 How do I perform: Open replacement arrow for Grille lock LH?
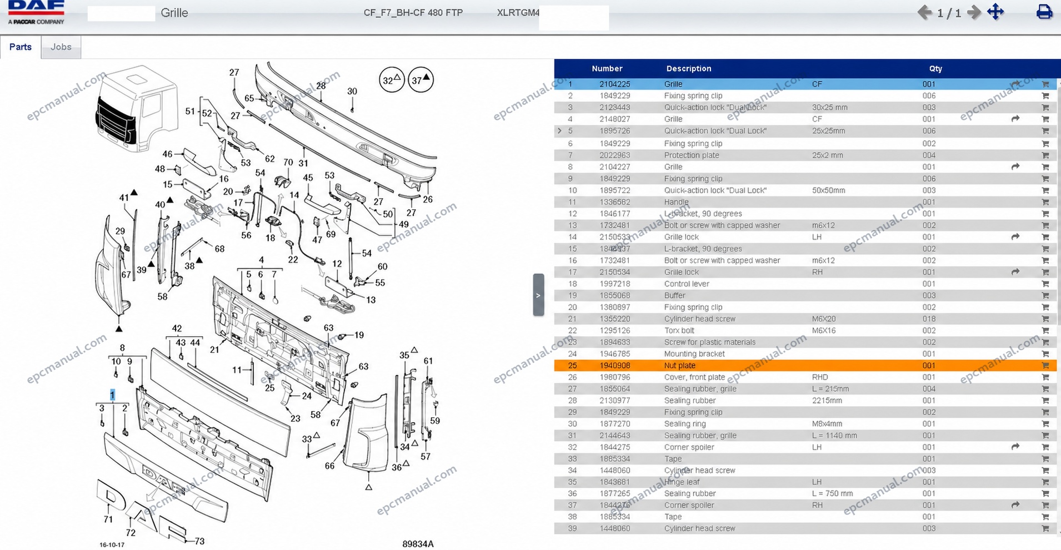1015,236
